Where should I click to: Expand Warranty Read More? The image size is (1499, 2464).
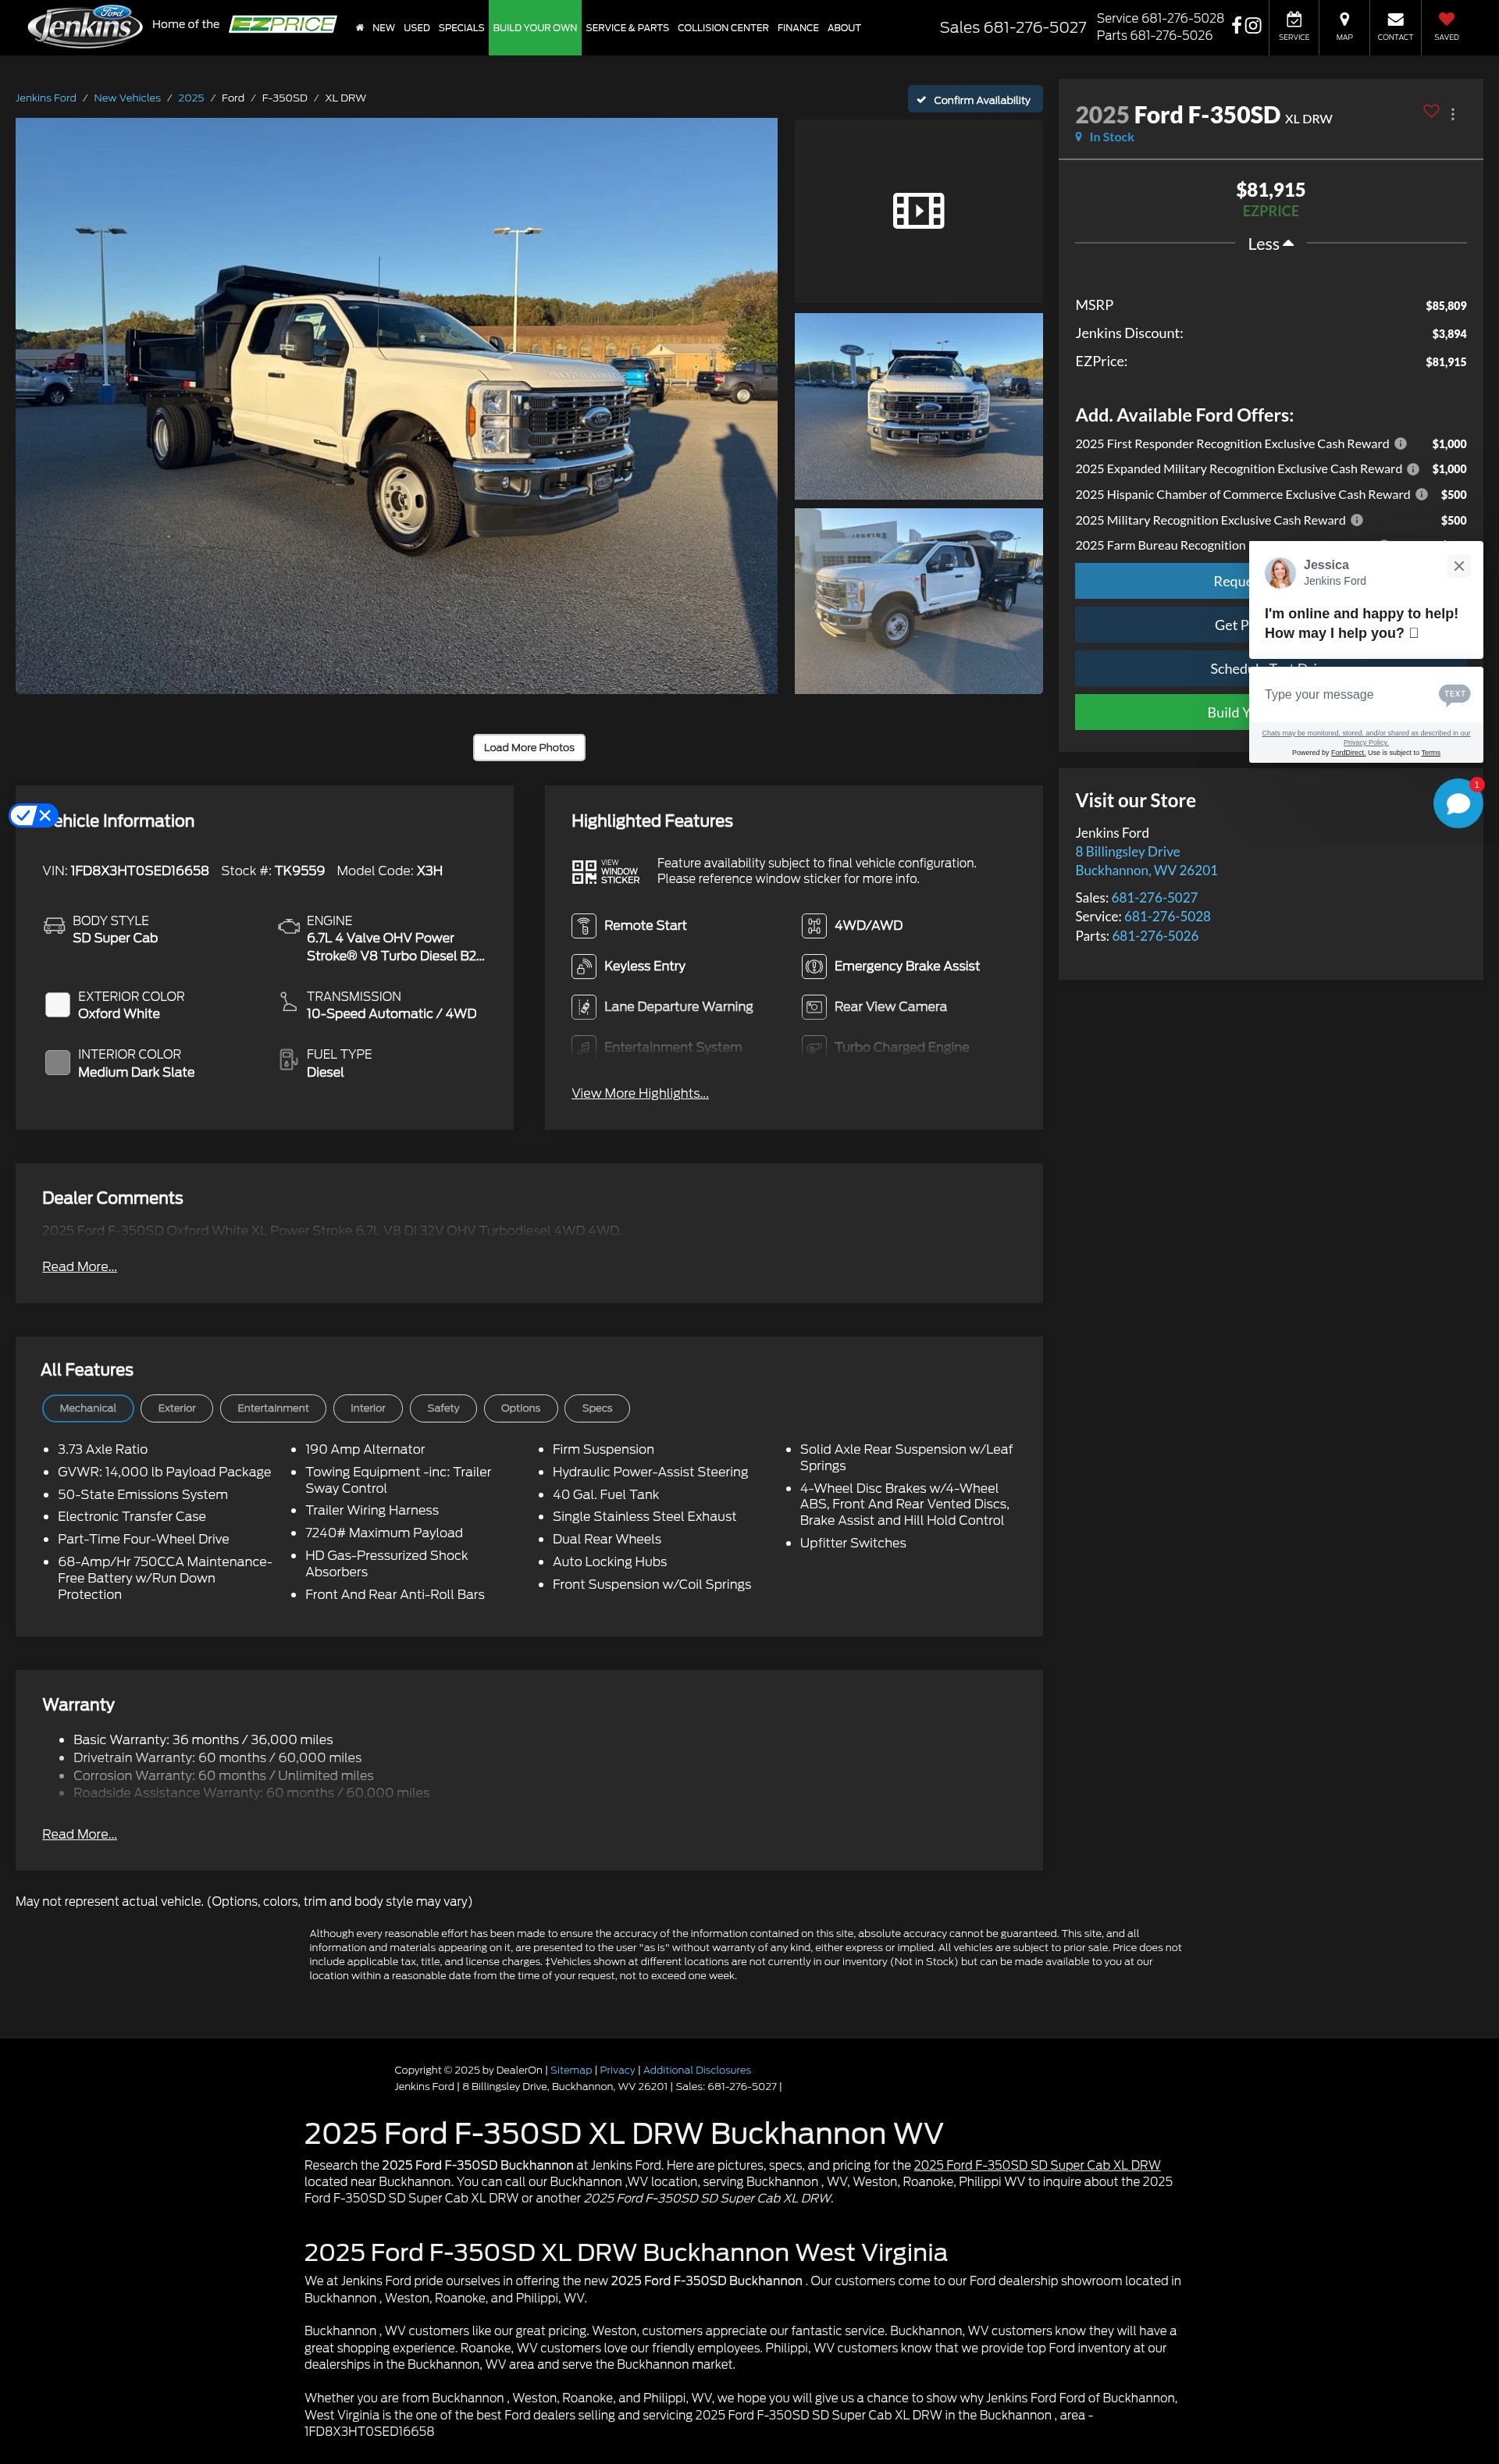point(79,1834)
